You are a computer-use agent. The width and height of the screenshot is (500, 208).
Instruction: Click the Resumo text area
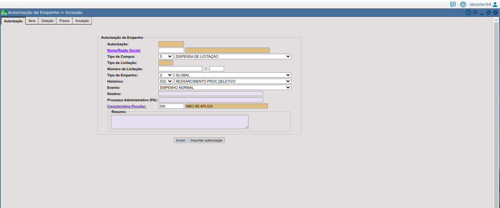click(x=179, y=122)
